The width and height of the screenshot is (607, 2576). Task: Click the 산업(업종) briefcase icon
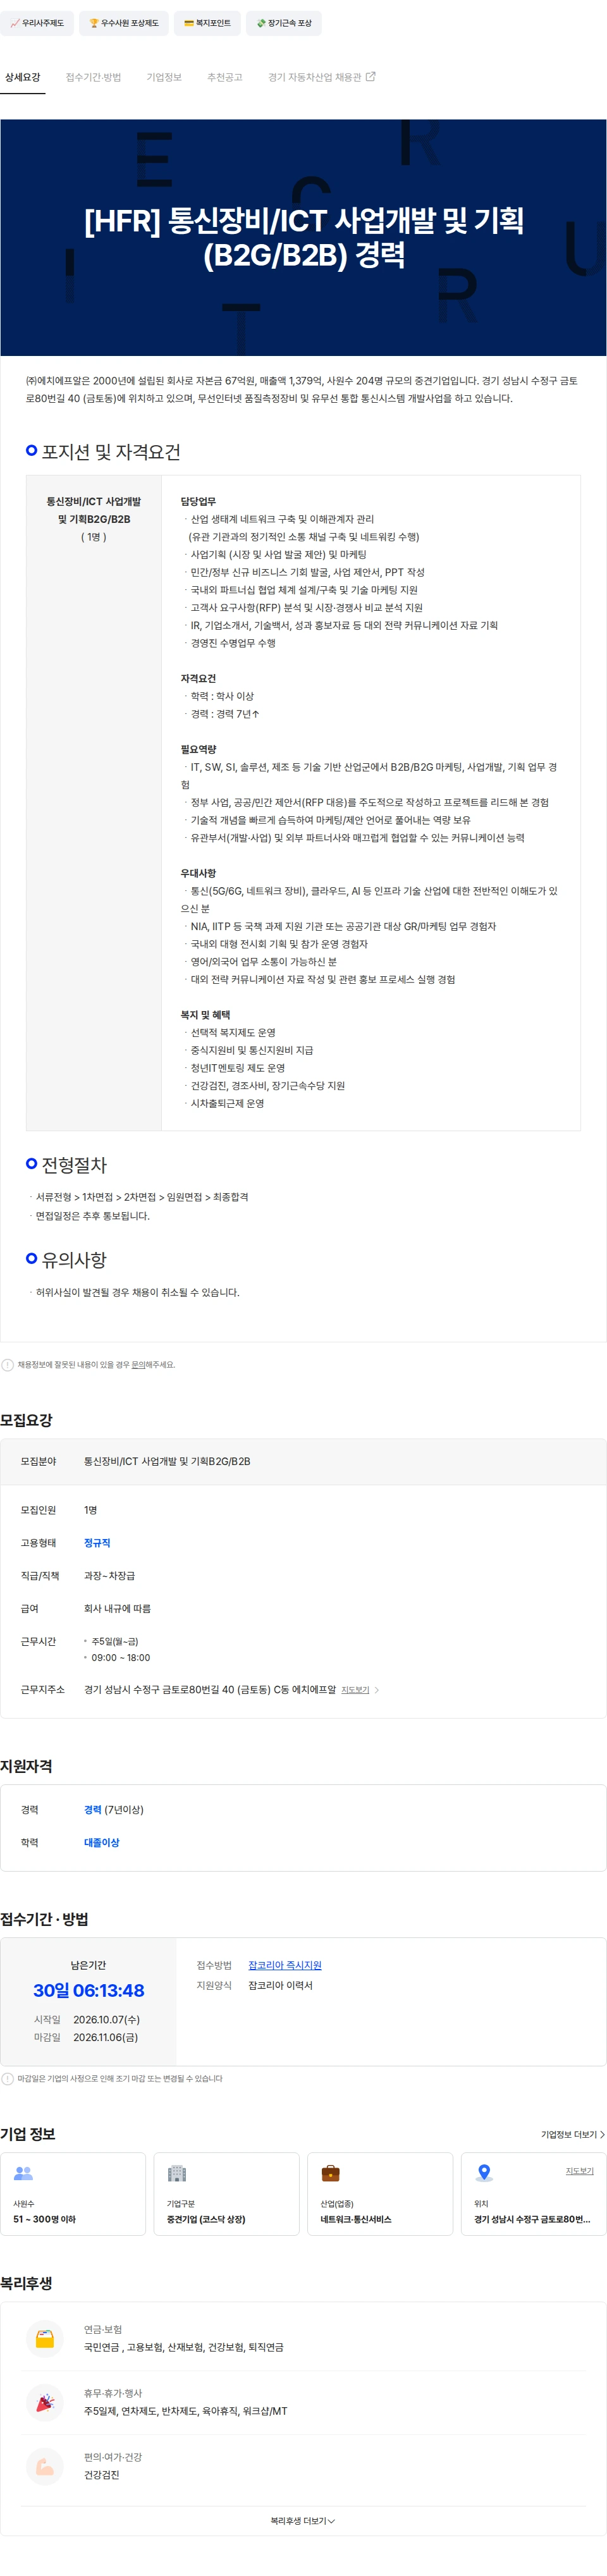coord(331,2172)
